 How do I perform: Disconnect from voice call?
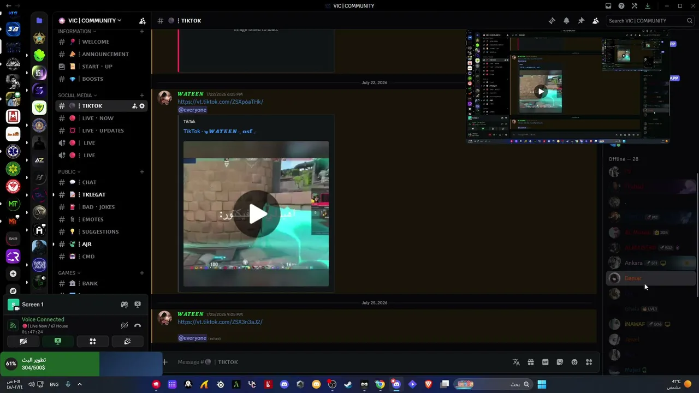point(138,325)
